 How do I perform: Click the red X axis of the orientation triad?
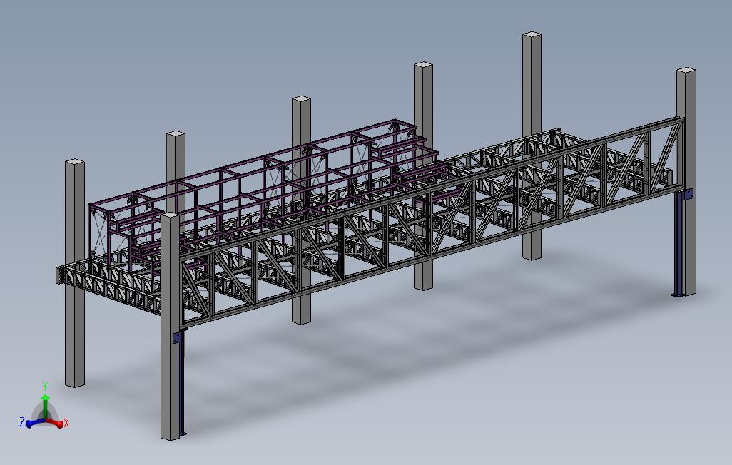coord(55,423)
